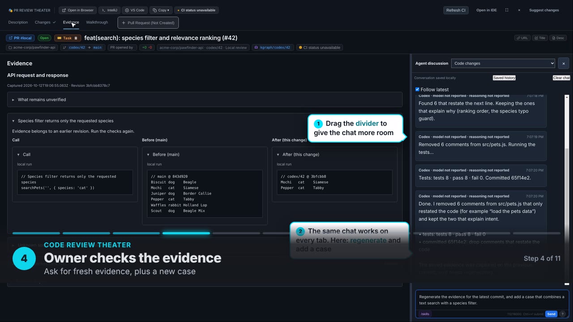
Task: Click the Desc document button
Action: tap(558, 38)
